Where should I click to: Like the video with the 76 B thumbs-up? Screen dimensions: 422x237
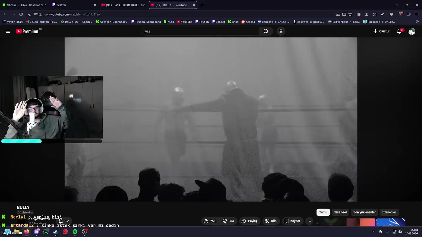pos(210,221)
